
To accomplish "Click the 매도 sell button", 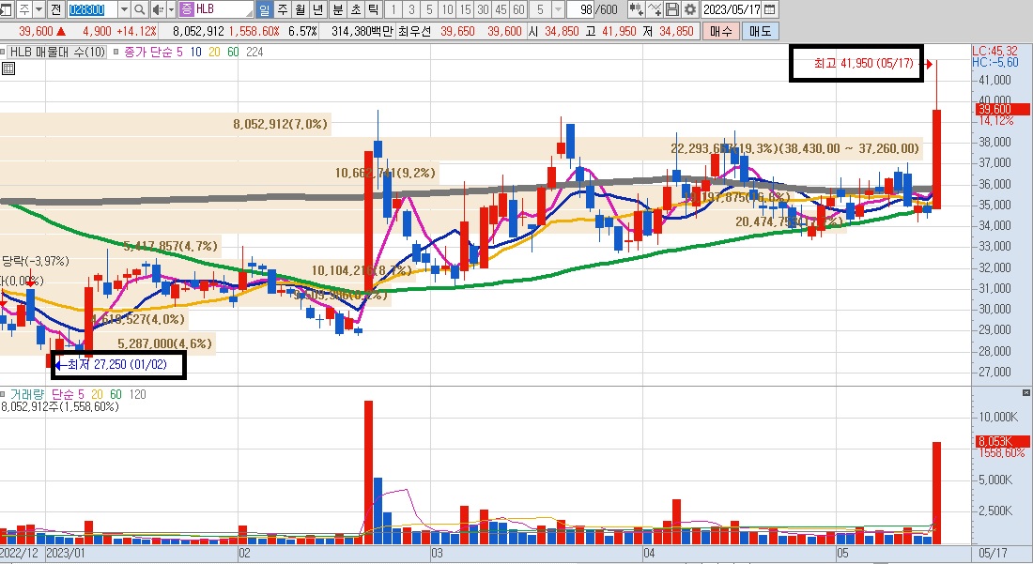I will pos(760,31).
